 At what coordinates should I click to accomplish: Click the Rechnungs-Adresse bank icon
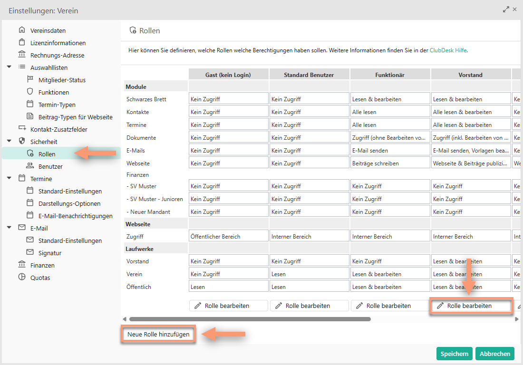tap(22, 55)
